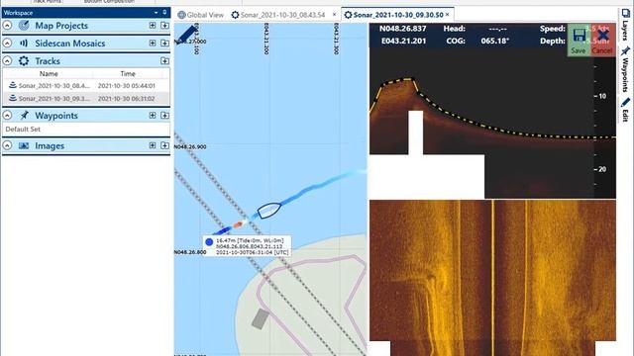Select track Sonar_2021-10-30_09.3 in list
Screen dimensions: 634x356
[86, 98]
